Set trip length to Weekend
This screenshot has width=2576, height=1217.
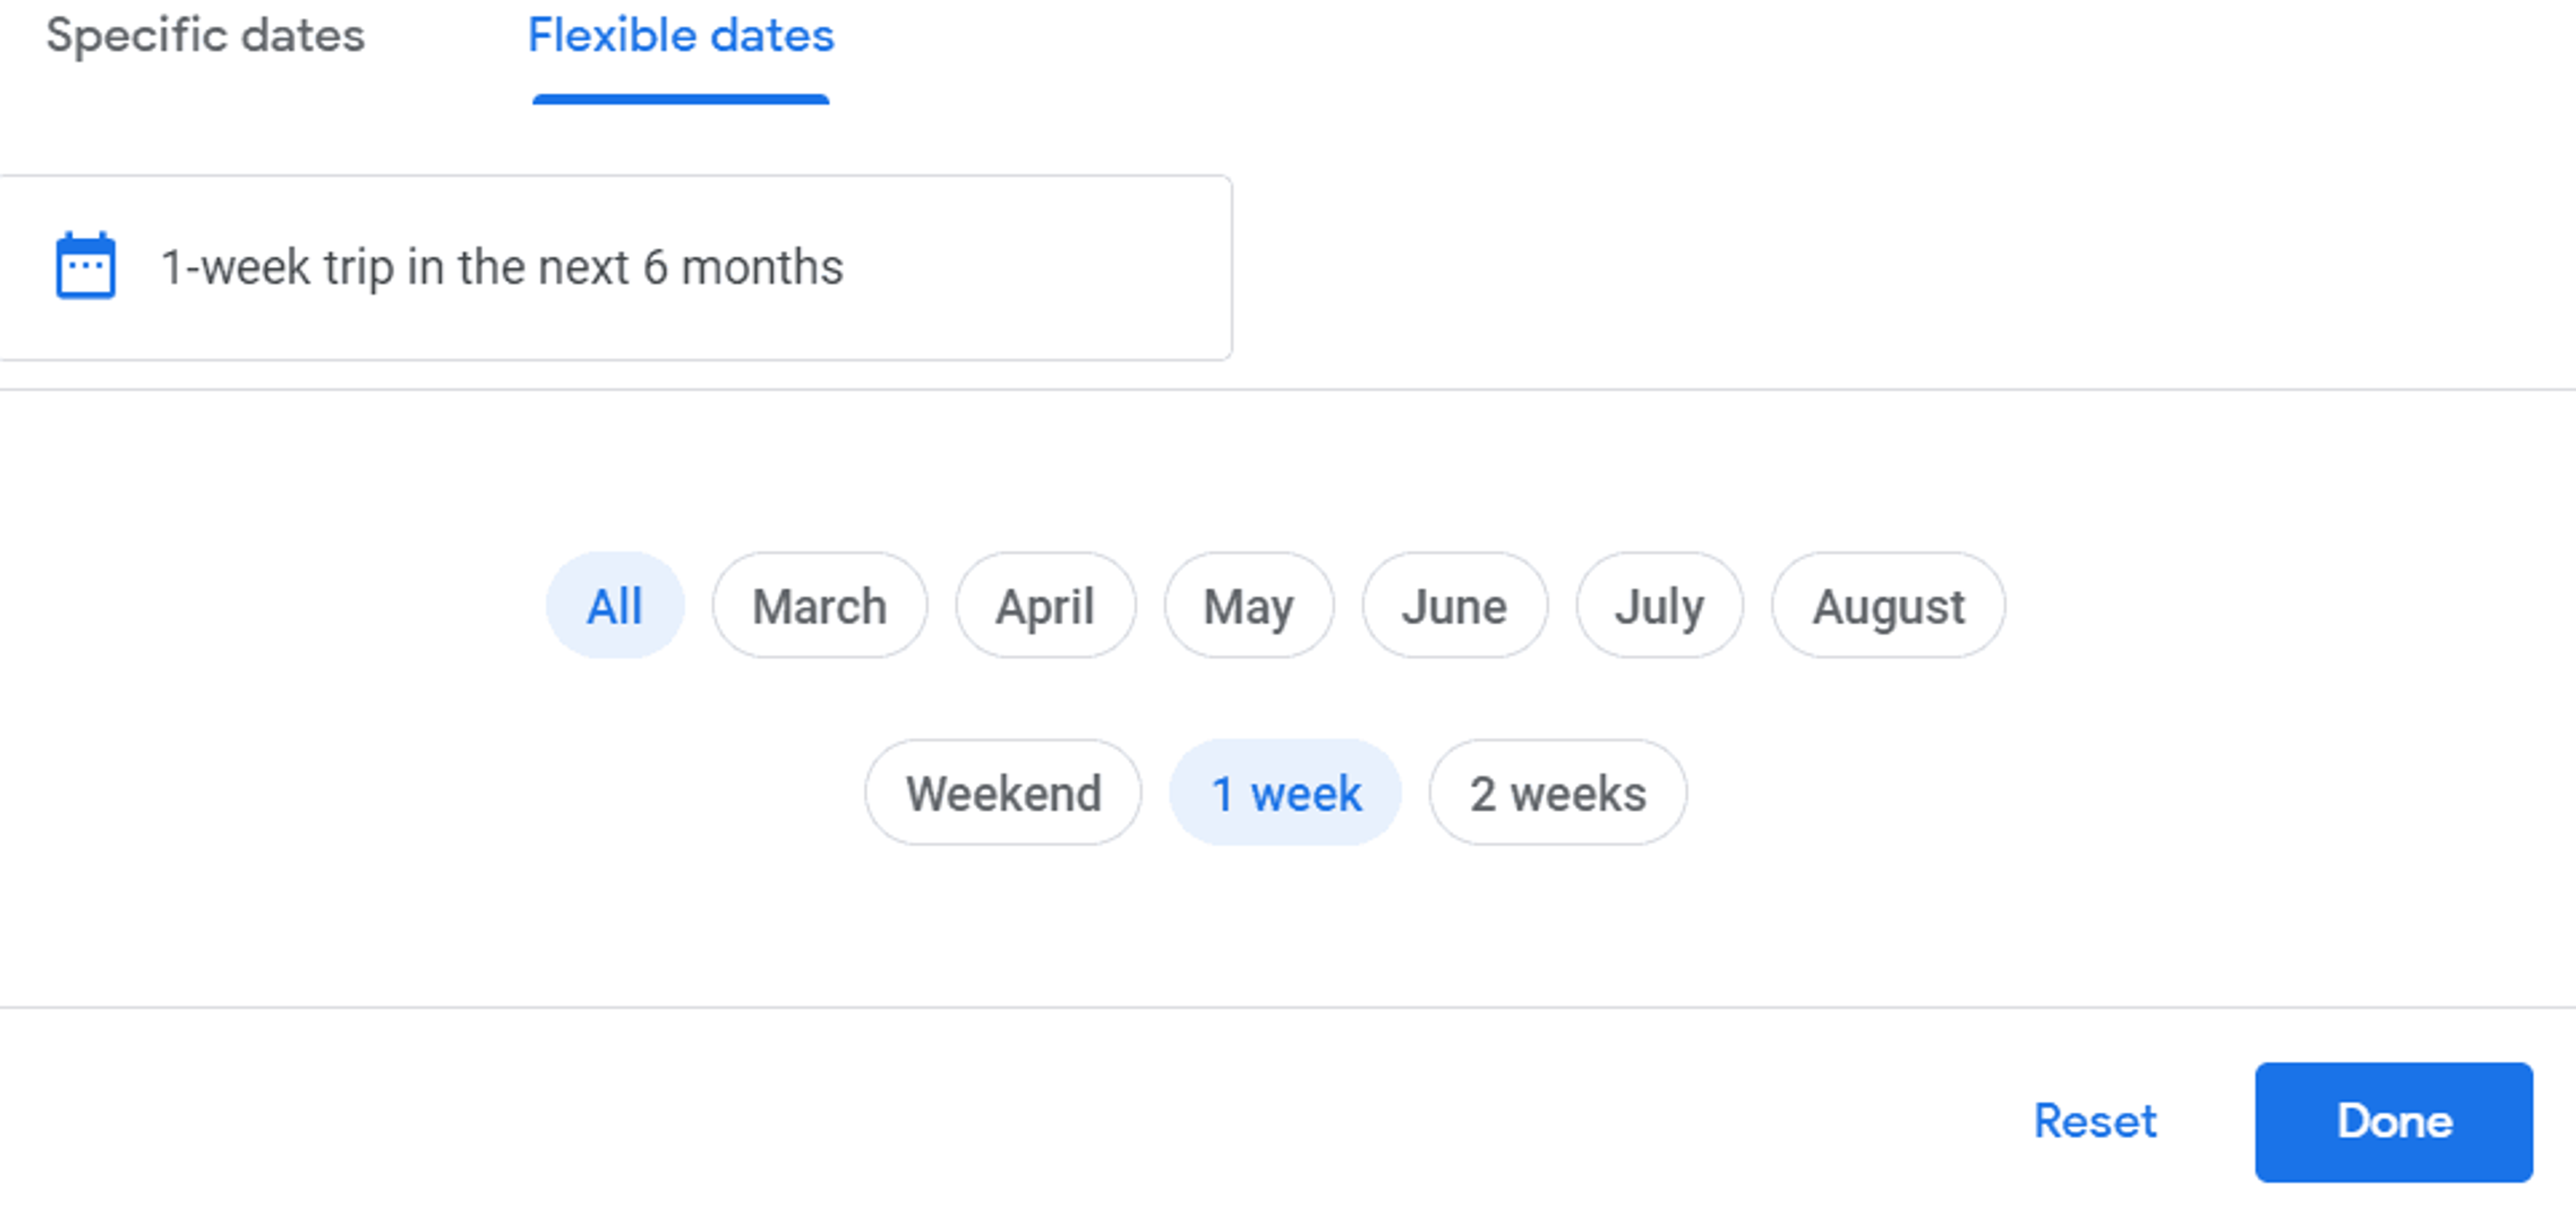[x=1003, y=792]
